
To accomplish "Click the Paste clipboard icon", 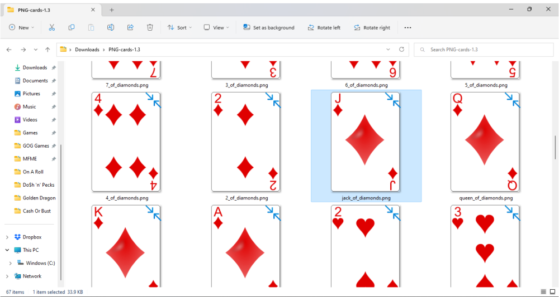I will [x=91, y=27].
